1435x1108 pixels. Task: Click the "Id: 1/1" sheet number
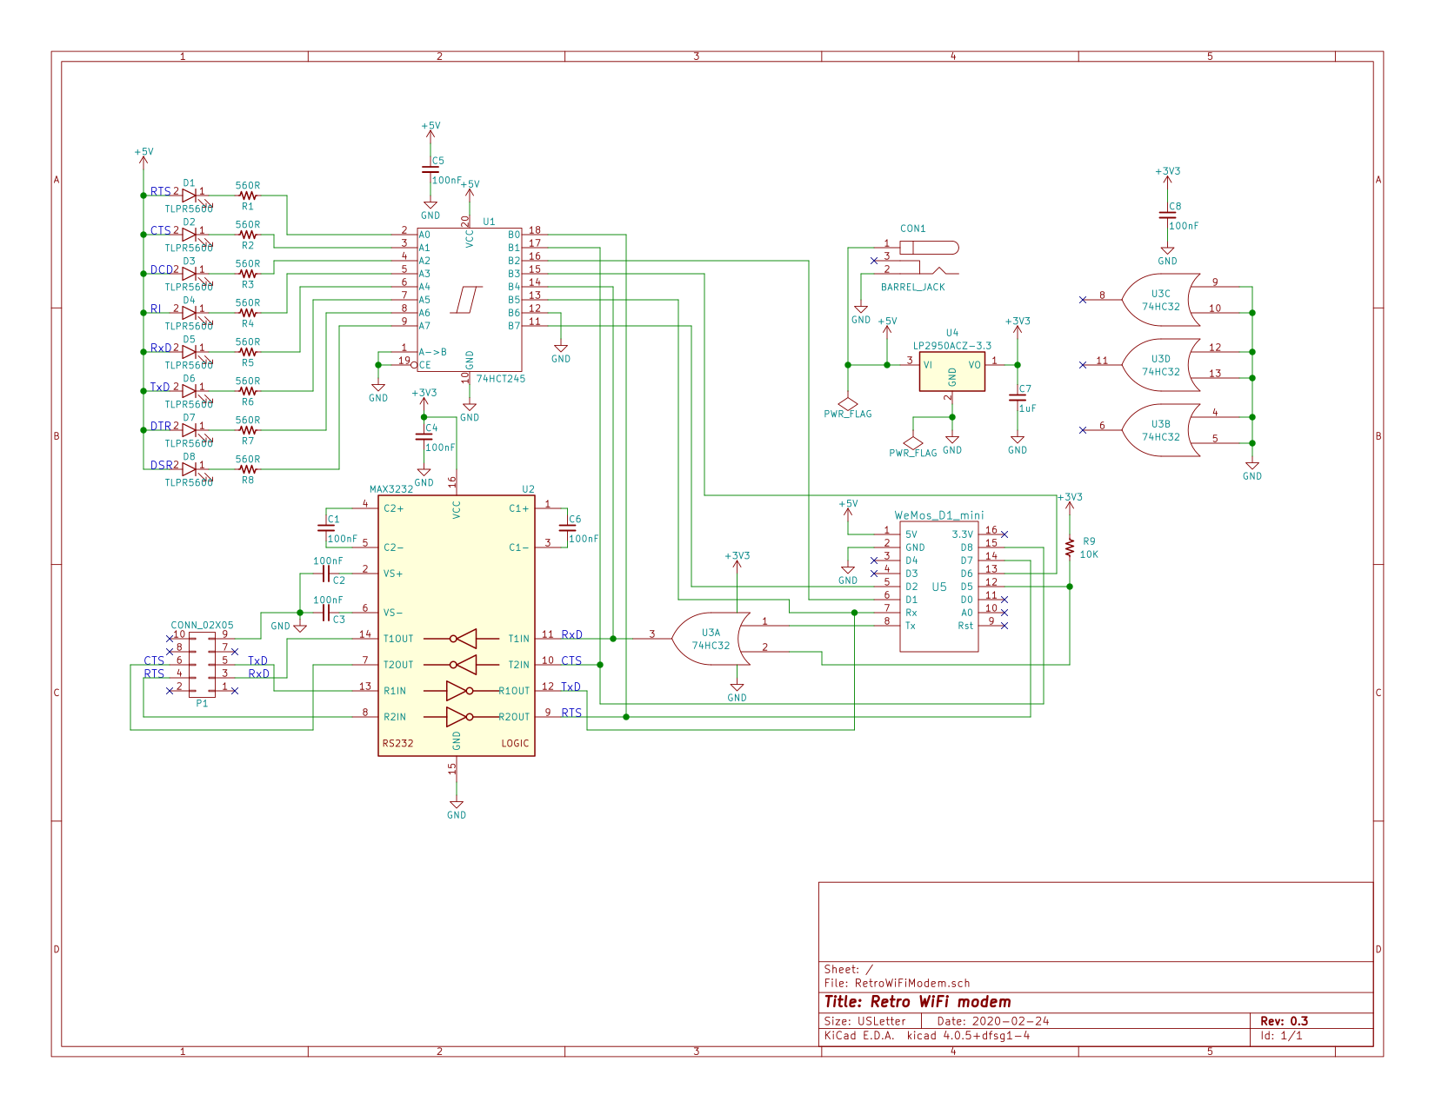(1281, 1036)
